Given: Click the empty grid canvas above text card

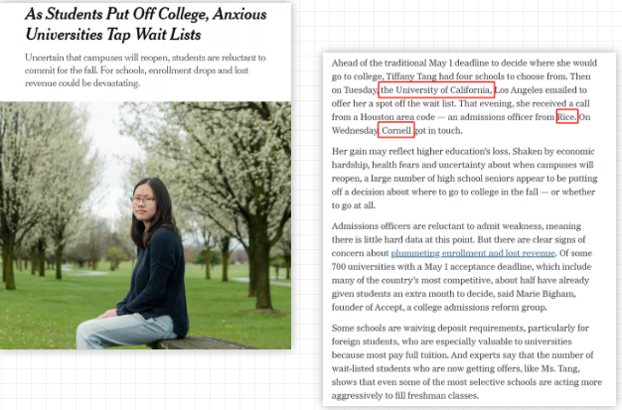Looking at the screenshot, I should pos(456,26).
